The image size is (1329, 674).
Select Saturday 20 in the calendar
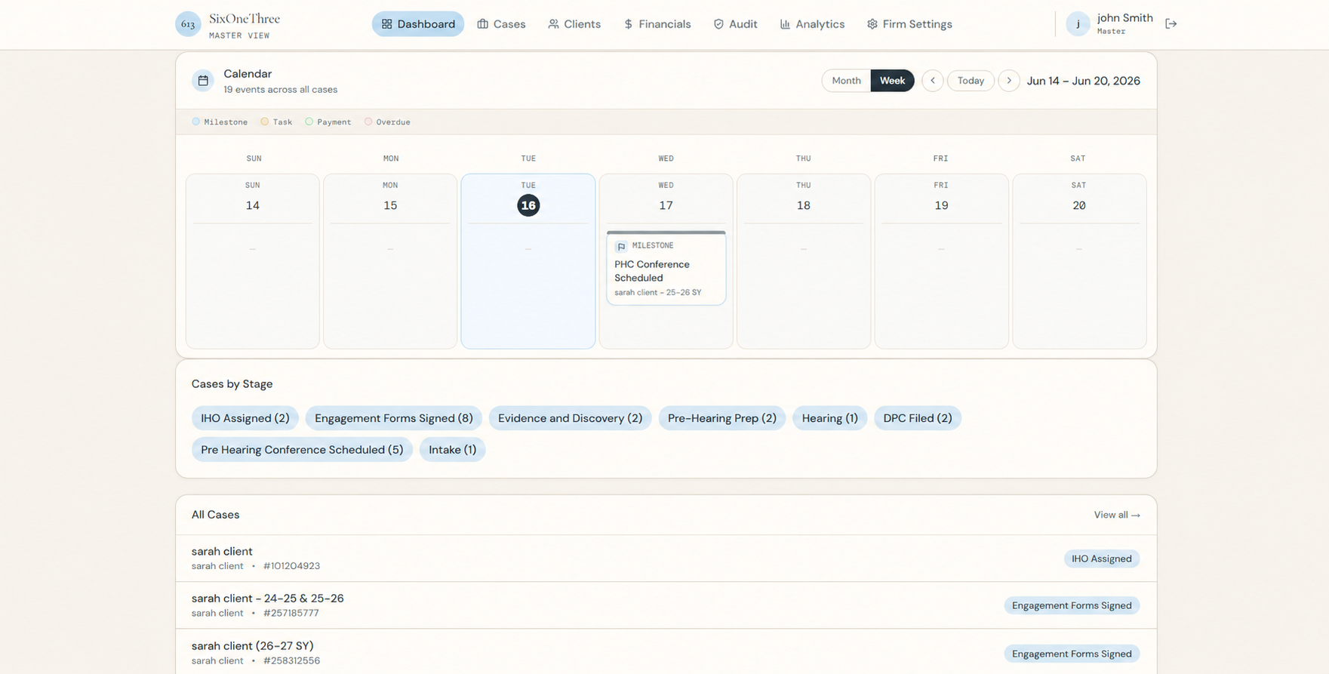[1079, 261]
